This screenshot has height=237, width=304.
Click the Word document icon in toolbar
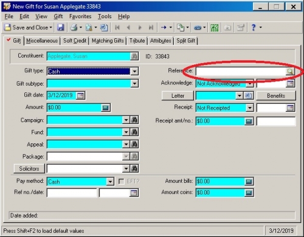point(104,27)
